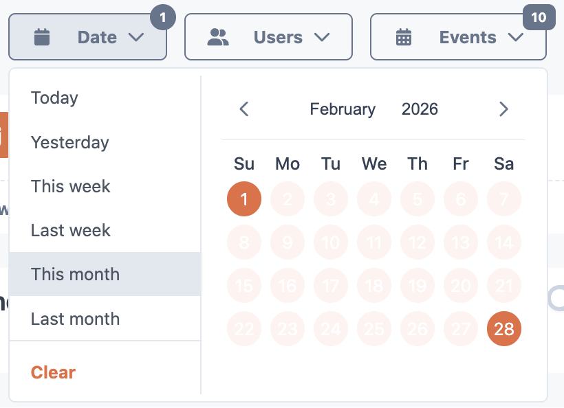The image size is (564, 408).
Task: Choose the Yesterday preset
Action: [x=70, y=142]
